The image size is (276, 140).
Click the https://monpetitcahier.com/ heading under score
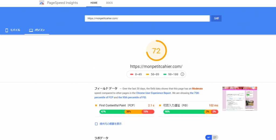[156, 67]
